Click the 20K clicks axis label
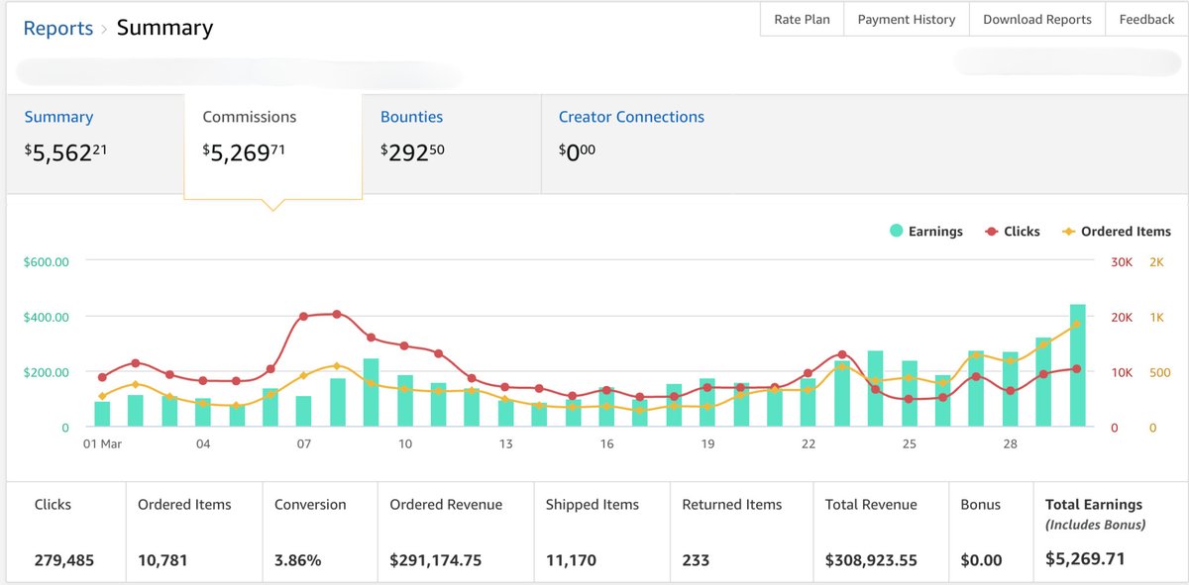Screen dimensions: 1189x585 pyautogui.click(x=1122, y=318)
